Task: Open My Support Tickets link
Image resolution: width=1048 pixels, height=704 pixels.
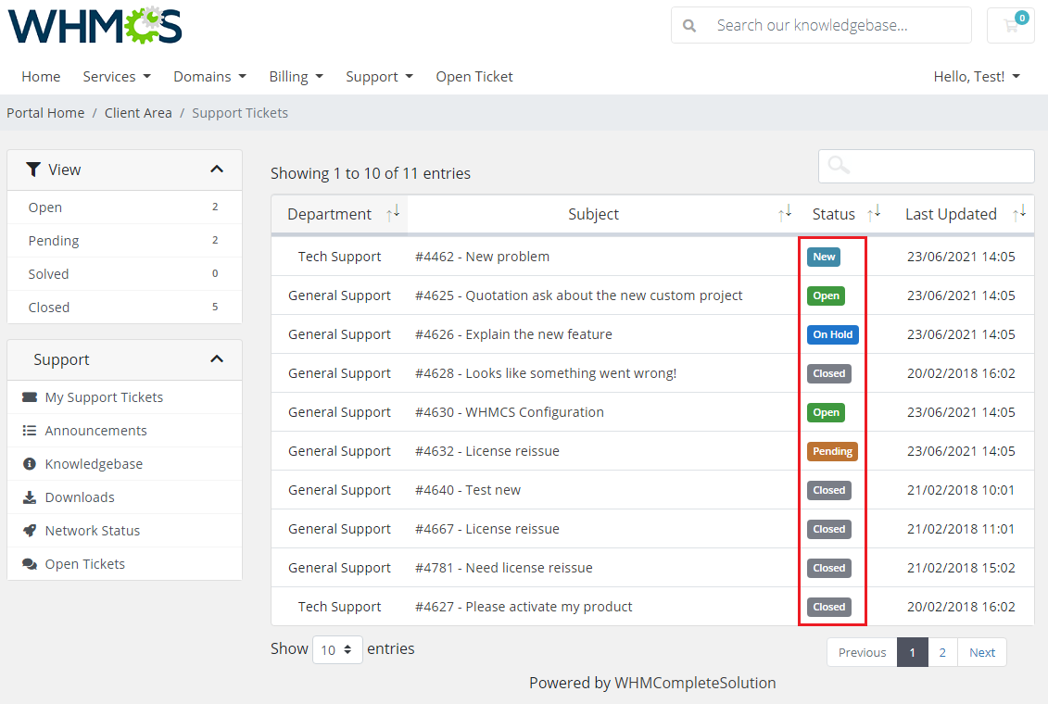Action: coord(104,397)
